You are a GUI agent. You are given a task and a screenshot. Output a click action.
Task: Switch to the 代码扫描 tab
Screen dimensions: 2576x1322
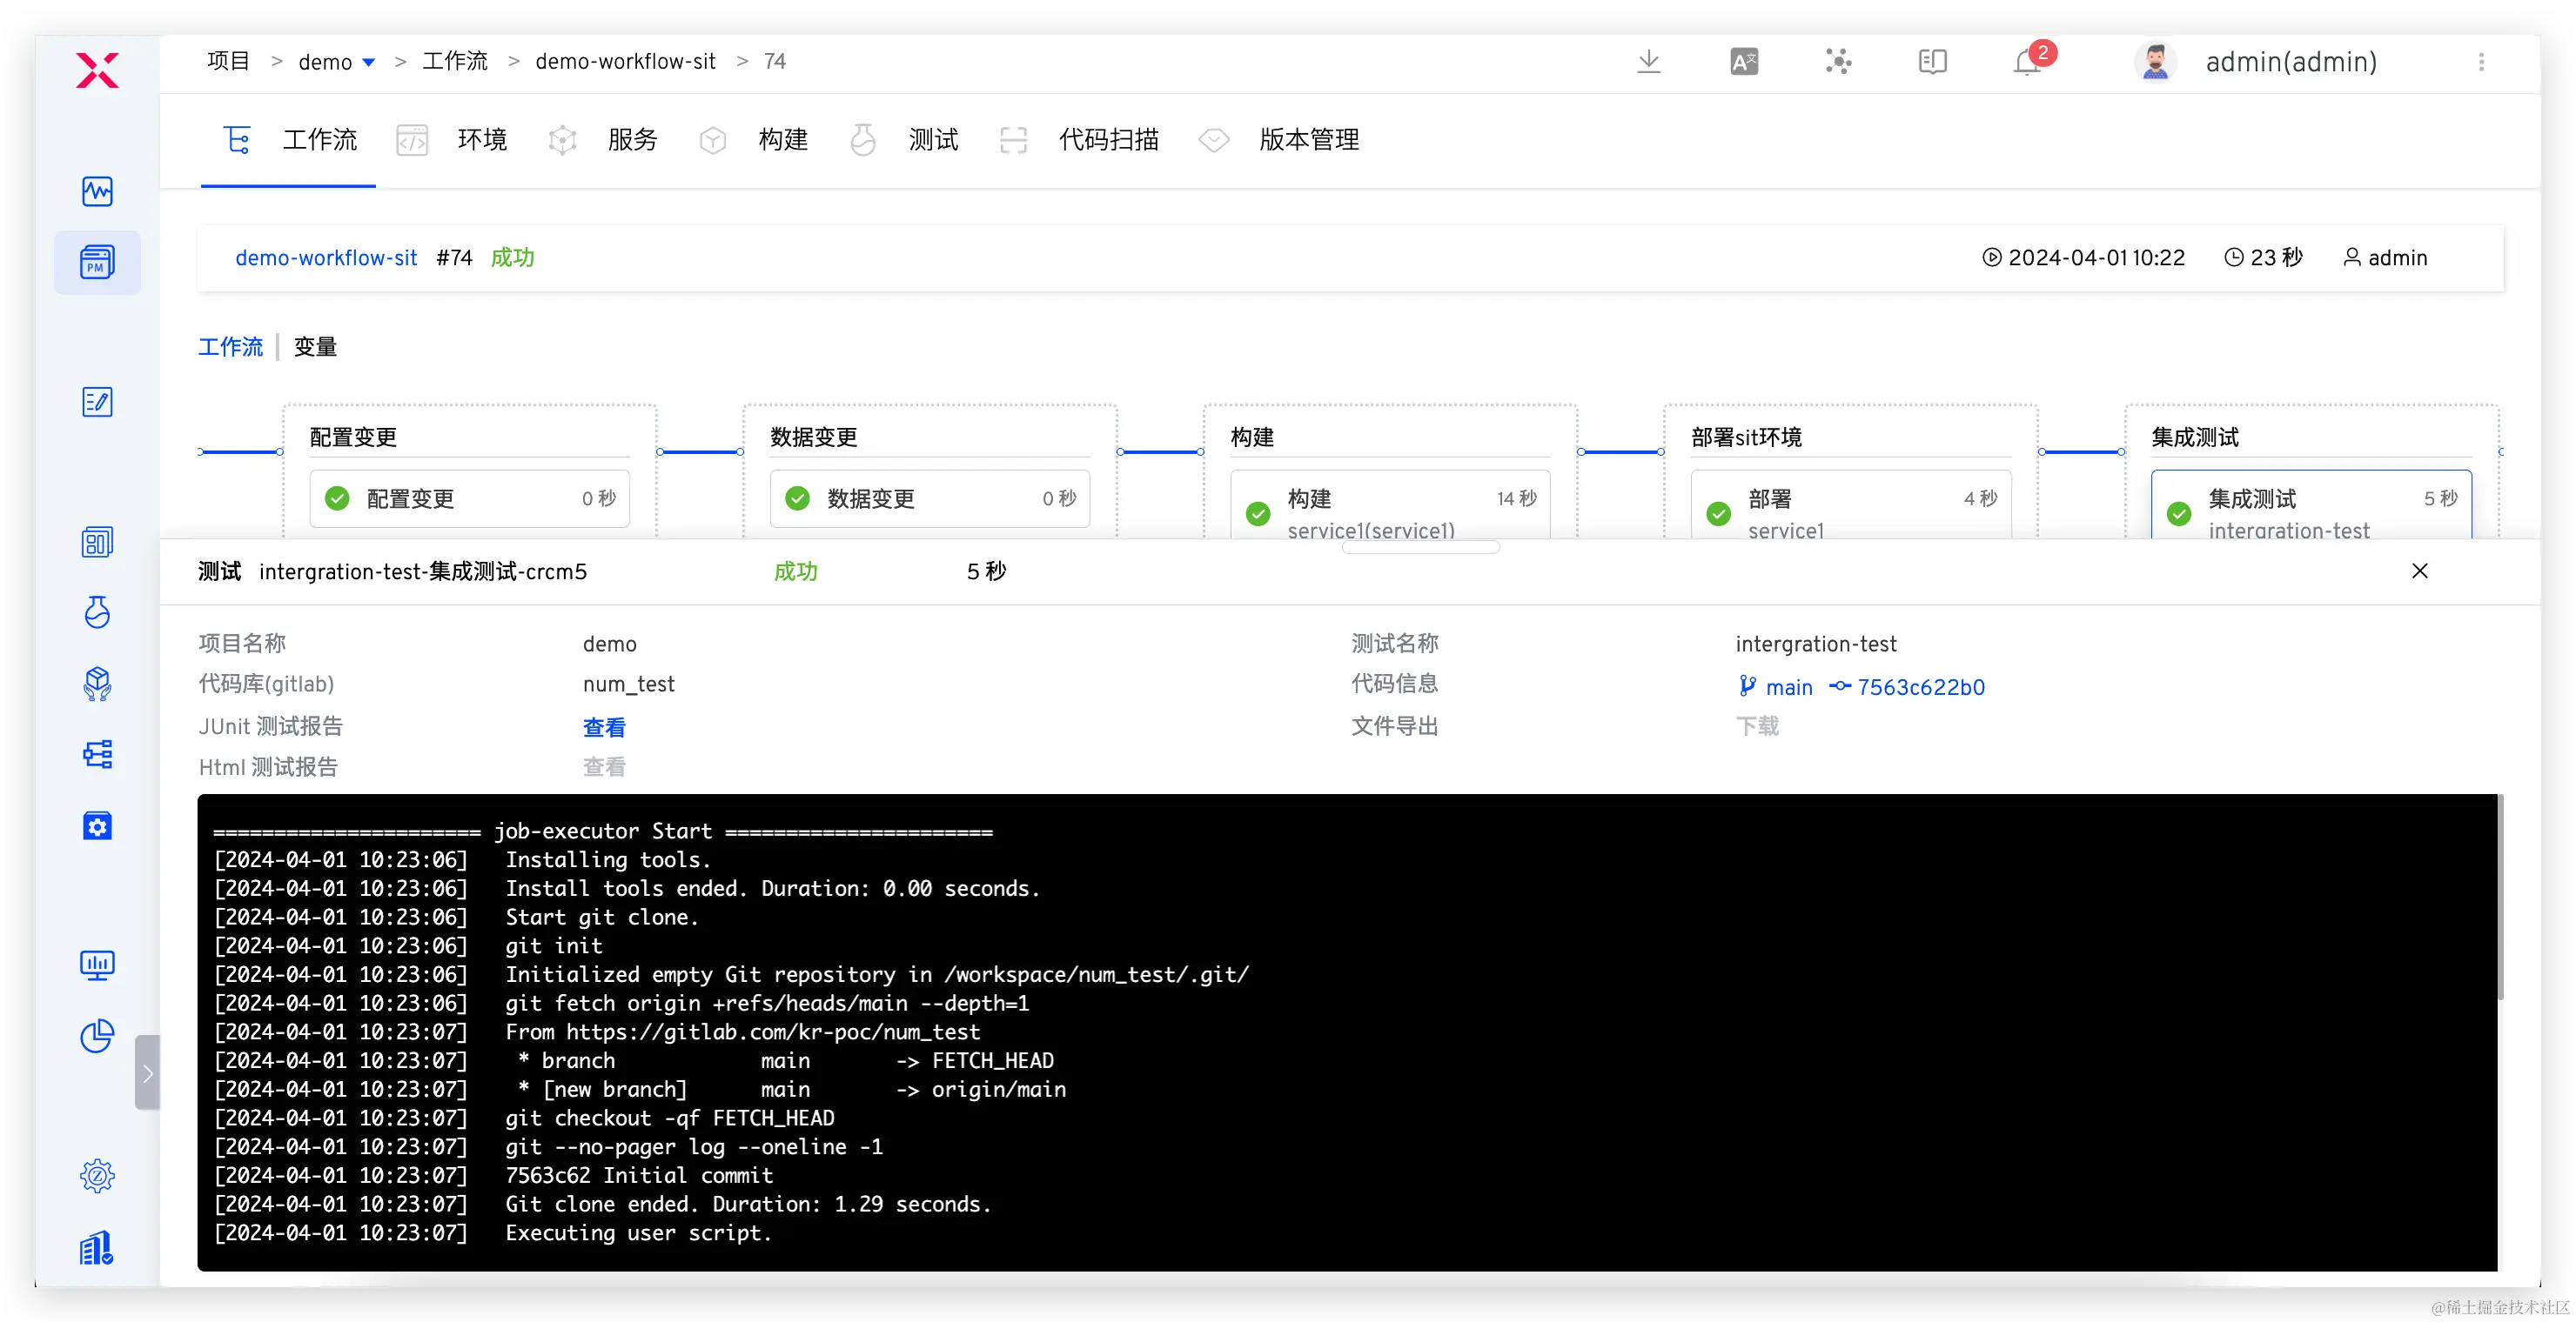click(1107, 140)
